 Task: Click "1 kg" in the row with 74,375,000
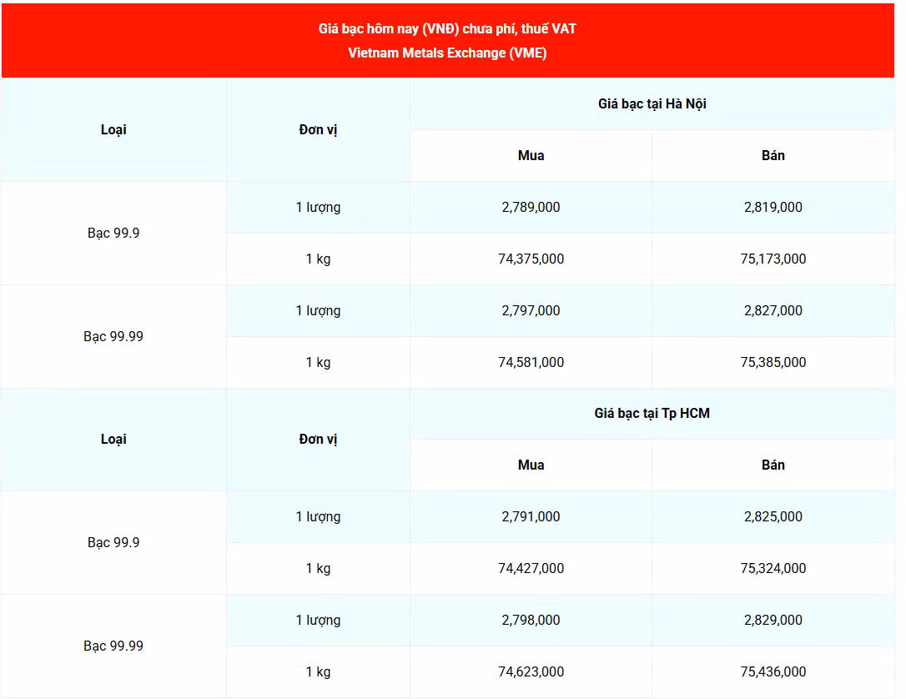318,259
